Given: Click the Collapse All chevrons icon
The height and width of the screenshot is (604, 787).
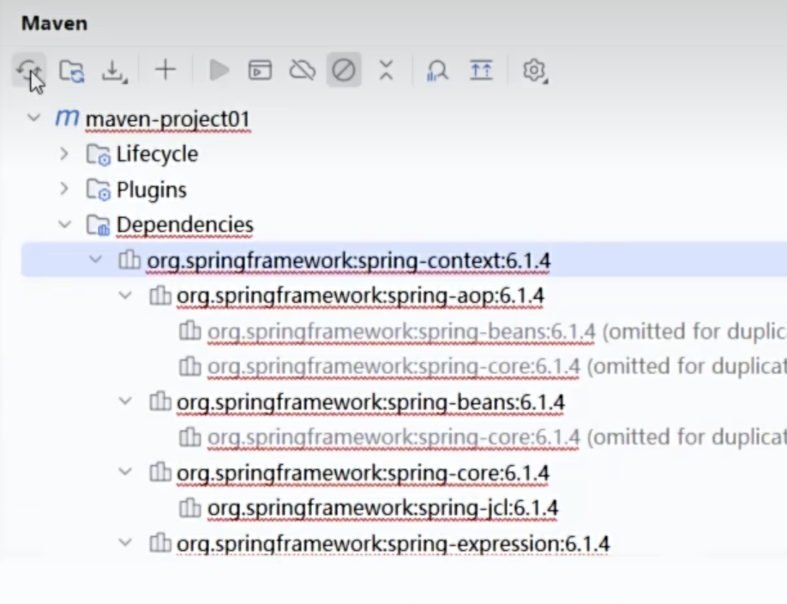Looking at the screenshot, I should click(386, 70).
